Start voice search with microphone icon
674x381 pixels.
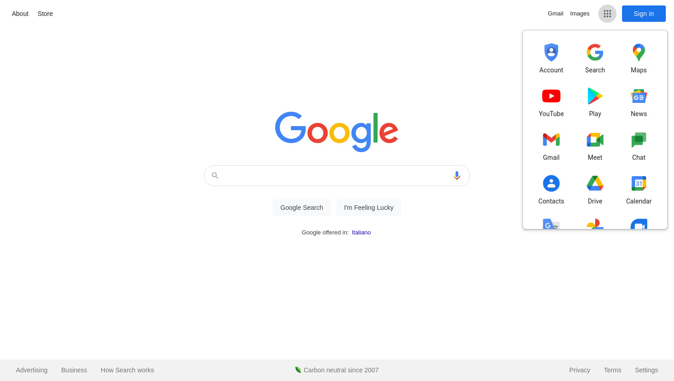457,176
